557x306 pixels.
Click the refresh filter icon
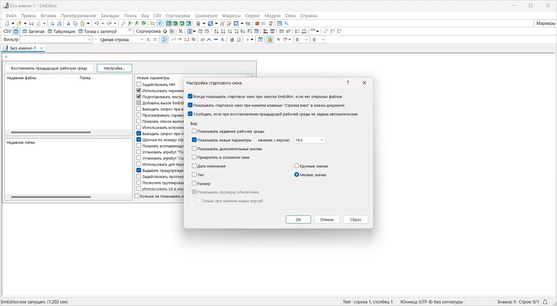click(149, 39)
